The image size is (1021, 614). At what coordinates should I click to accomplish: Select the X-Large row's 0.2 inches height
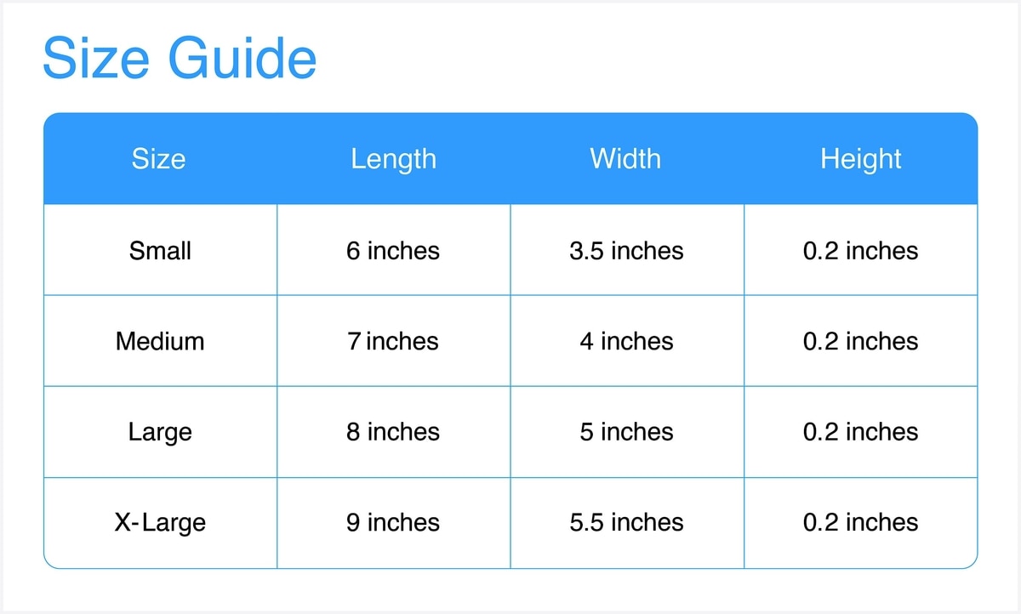coord(860,522)
